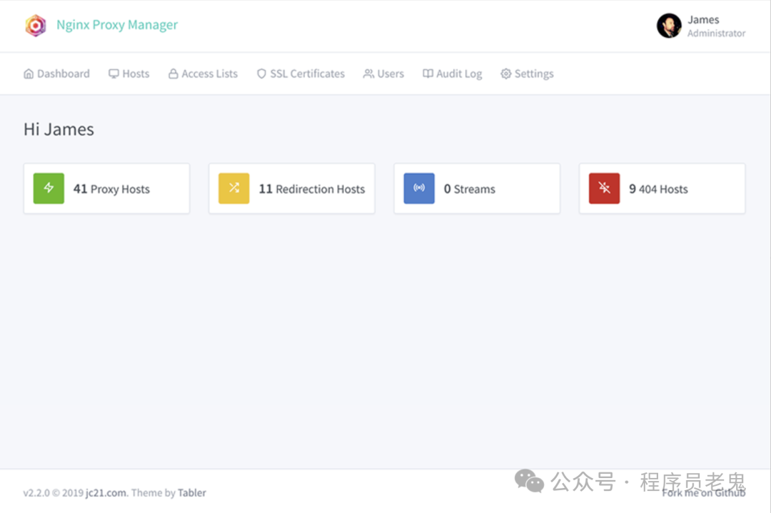Follow the jc21.com footer link

(106, 493)
